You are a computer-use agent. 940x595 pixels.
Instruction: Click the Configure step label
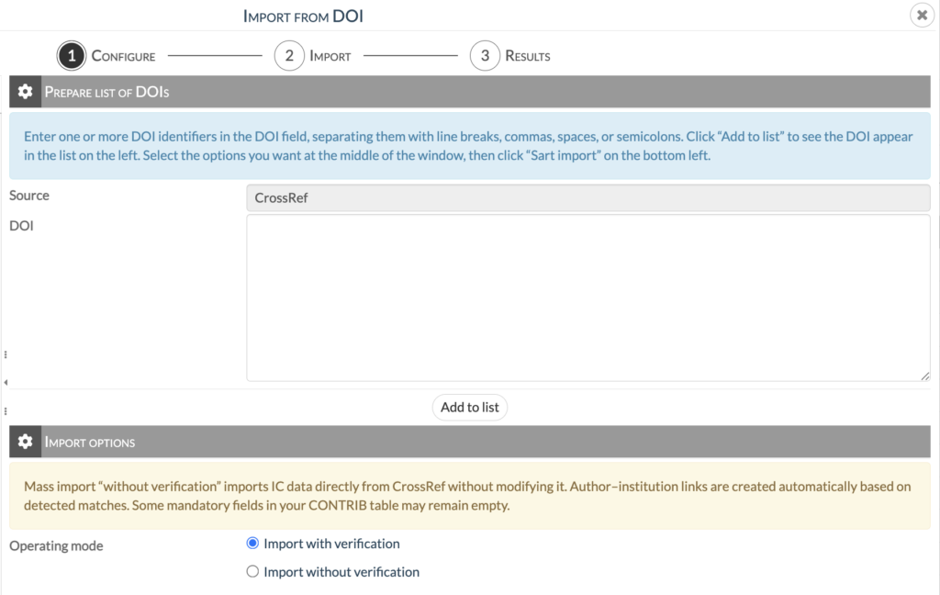[123, 56]
